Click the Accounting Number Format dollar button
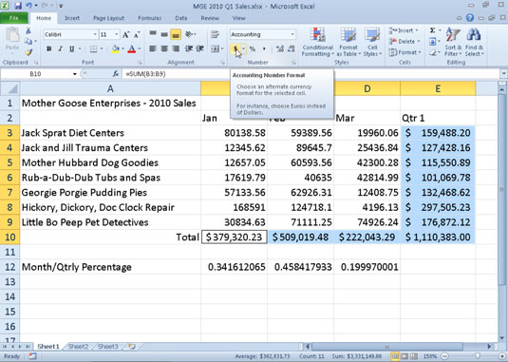The image size is (508, 362). [x=235, y=49]
